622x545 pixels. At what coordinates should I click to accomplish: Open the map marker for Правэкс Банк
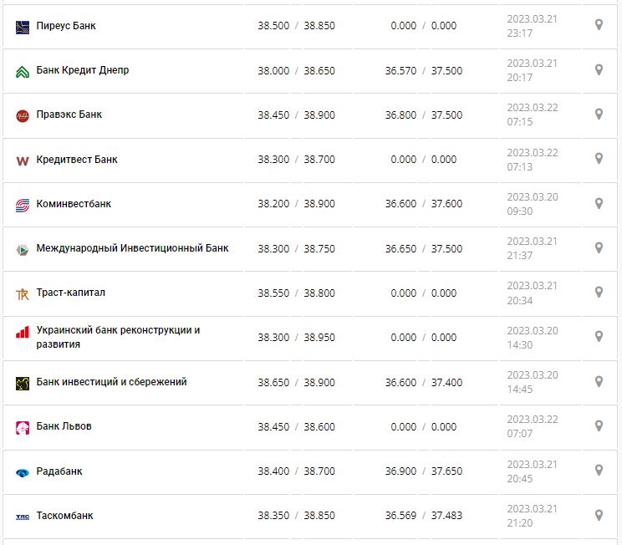599,115
